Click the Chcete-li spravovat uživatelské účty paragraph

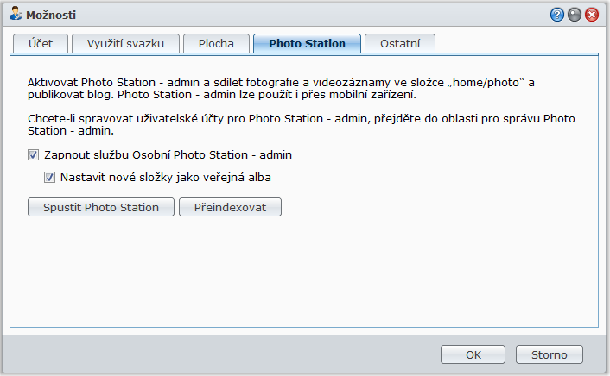(x=301, y=125)
